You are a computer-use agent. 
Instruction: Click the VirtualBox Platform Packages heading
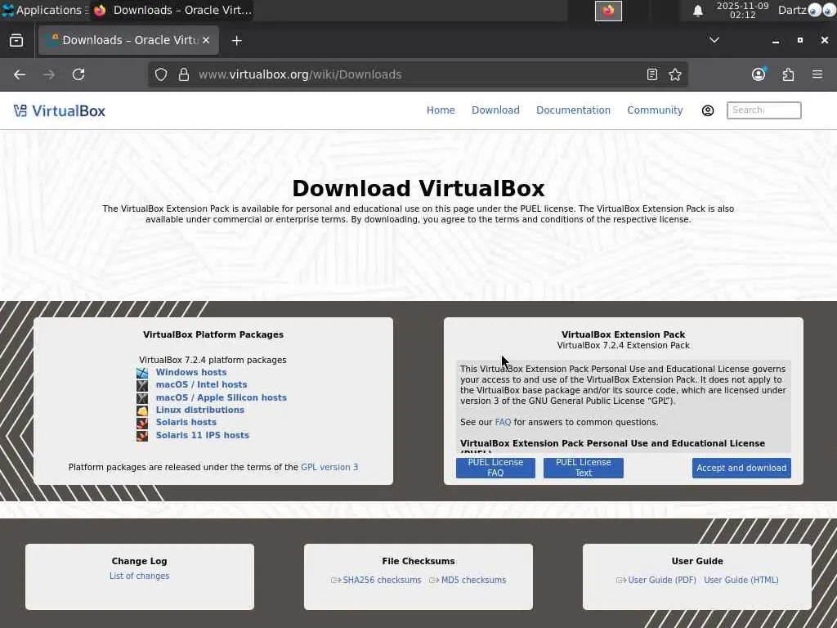click(x=213, y=334)
